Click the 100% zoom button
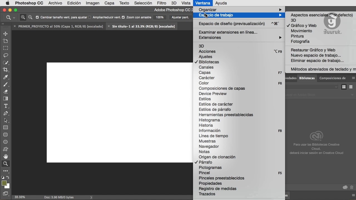The image size is (356, 200). tap(160, 17)
